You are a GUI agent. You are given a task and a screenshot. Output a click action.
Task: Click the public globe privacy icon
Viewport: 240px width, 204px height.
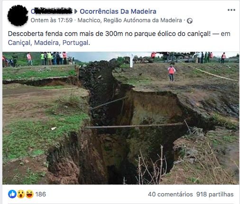coord(190,21)
